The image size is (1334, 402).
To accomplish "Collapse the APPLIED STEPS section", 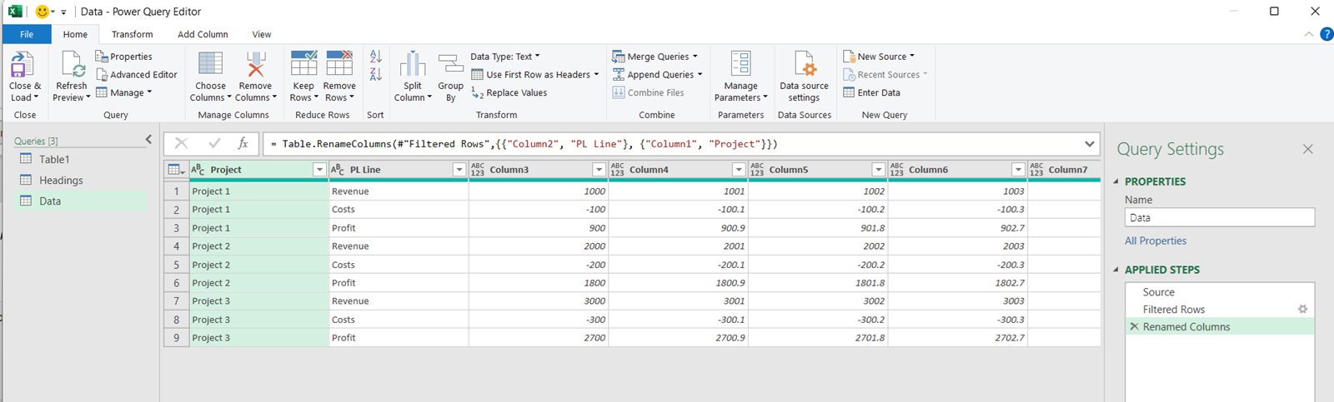I will click(x=1117, y=270).
